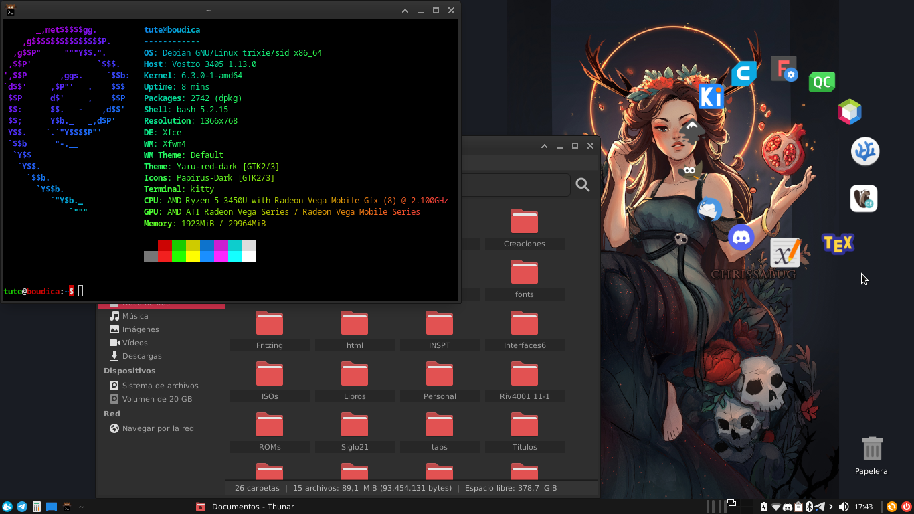The height and width of the screenshot is (514, 914).
Task: Click the Telegram tray icon
Action: [x=820, y=507]
